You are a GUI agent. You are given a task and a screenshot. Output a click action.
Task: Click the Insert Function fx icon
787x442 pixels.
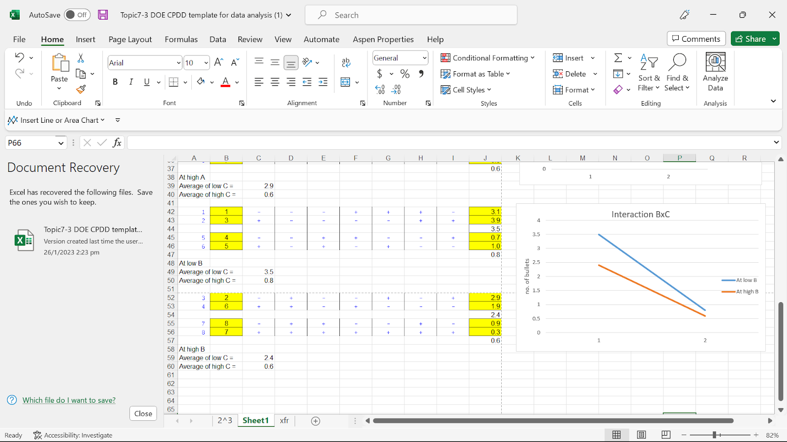117,142
